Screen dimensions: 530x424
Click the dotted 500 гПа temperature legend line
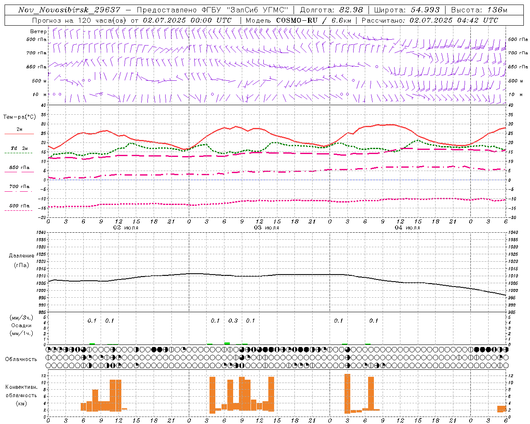[x=18, y=210]
